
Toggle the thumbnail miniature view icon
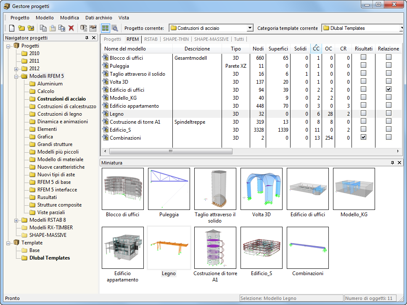105,28
